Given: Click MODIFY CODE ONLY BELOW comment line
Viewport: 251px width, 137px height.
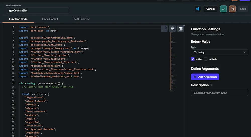Looking at the screenshot, I should (48, 87).
